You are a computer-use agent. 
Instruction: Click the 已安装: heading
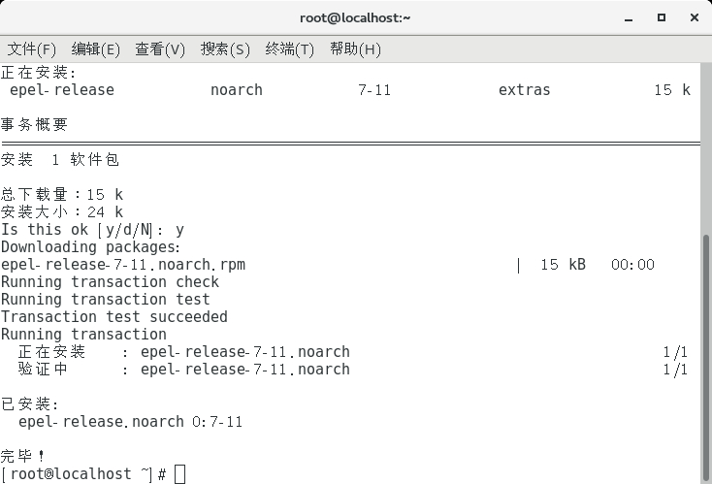point(29,403)
